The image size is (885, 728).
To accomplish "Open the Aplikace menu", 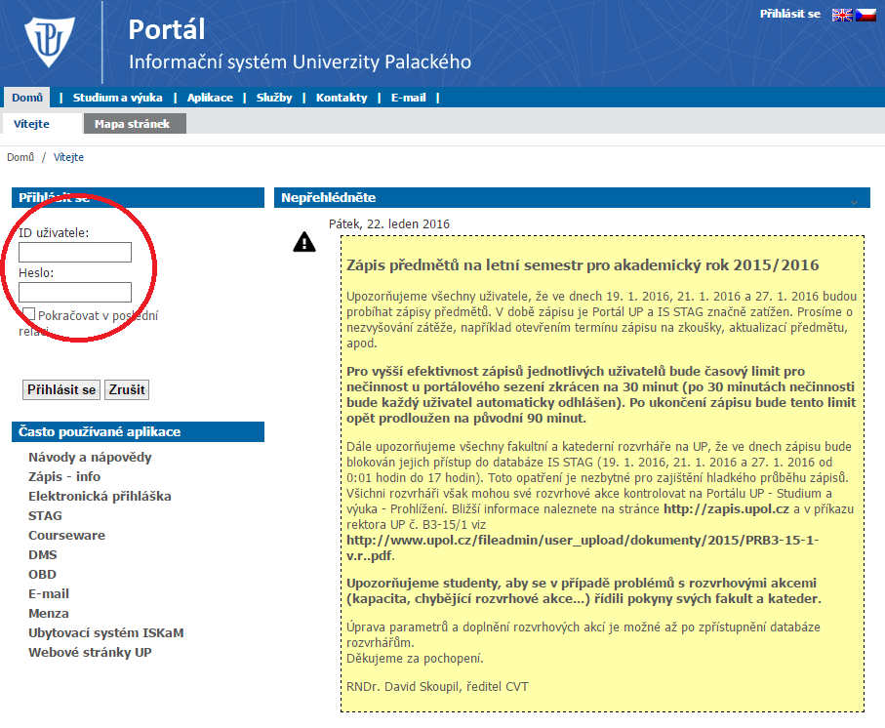I will (210, 98).
